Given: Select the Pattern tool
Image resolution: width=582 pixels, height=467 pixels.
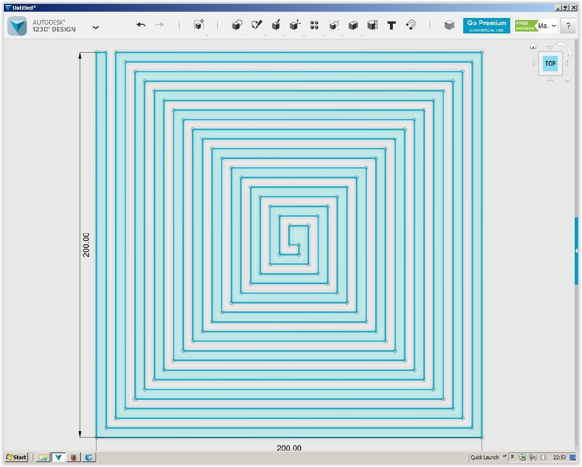Looking at the screenshot, I should tap(314, 25).
